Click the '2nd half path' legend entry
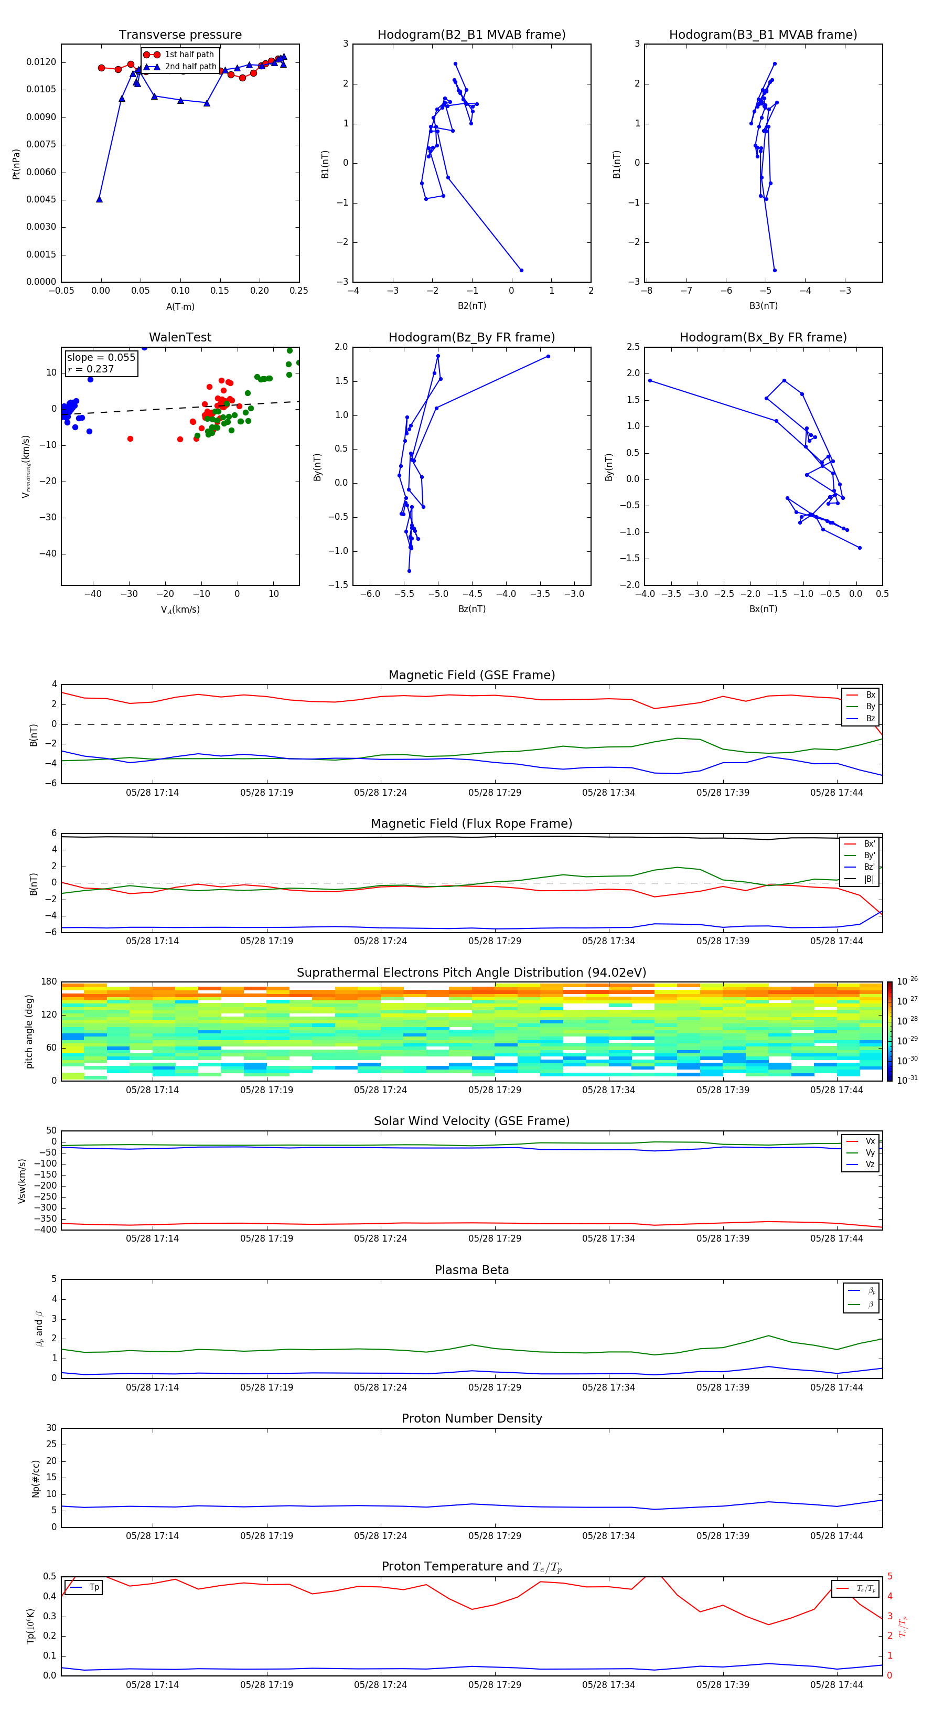 pyautogui.click(x=180, y=67)
